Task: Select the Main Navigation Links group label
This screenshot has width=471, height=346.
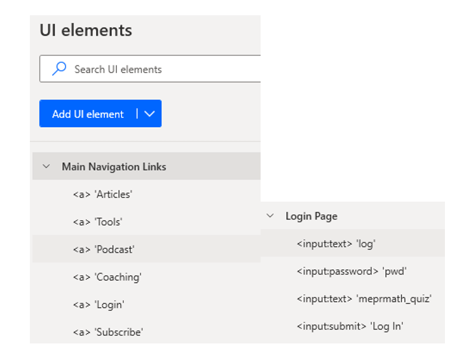Action: point(114,167)
